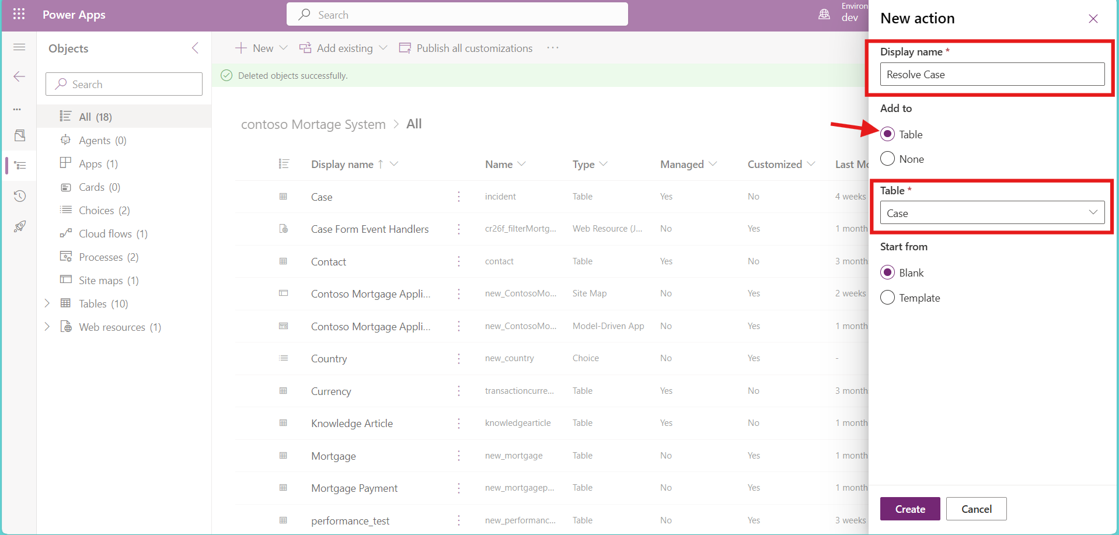This screenshot has height=535, width=1119.
Task: Toggle the hamburger navigation menu
Action: pyautogui.click(x=19, y=47)
